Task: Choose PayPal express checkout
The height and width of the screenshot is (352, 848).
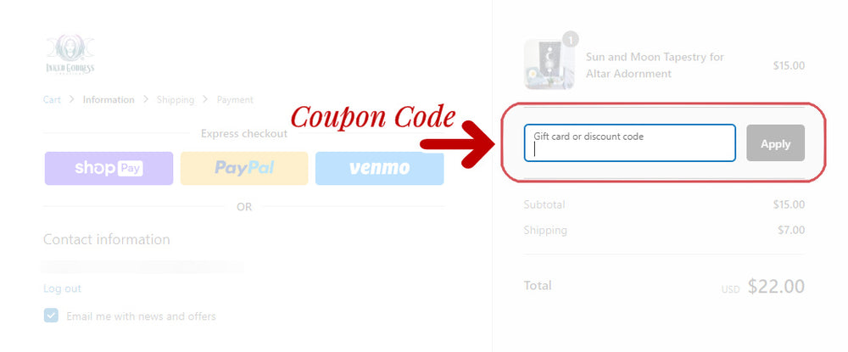Action: pos(244,168)
